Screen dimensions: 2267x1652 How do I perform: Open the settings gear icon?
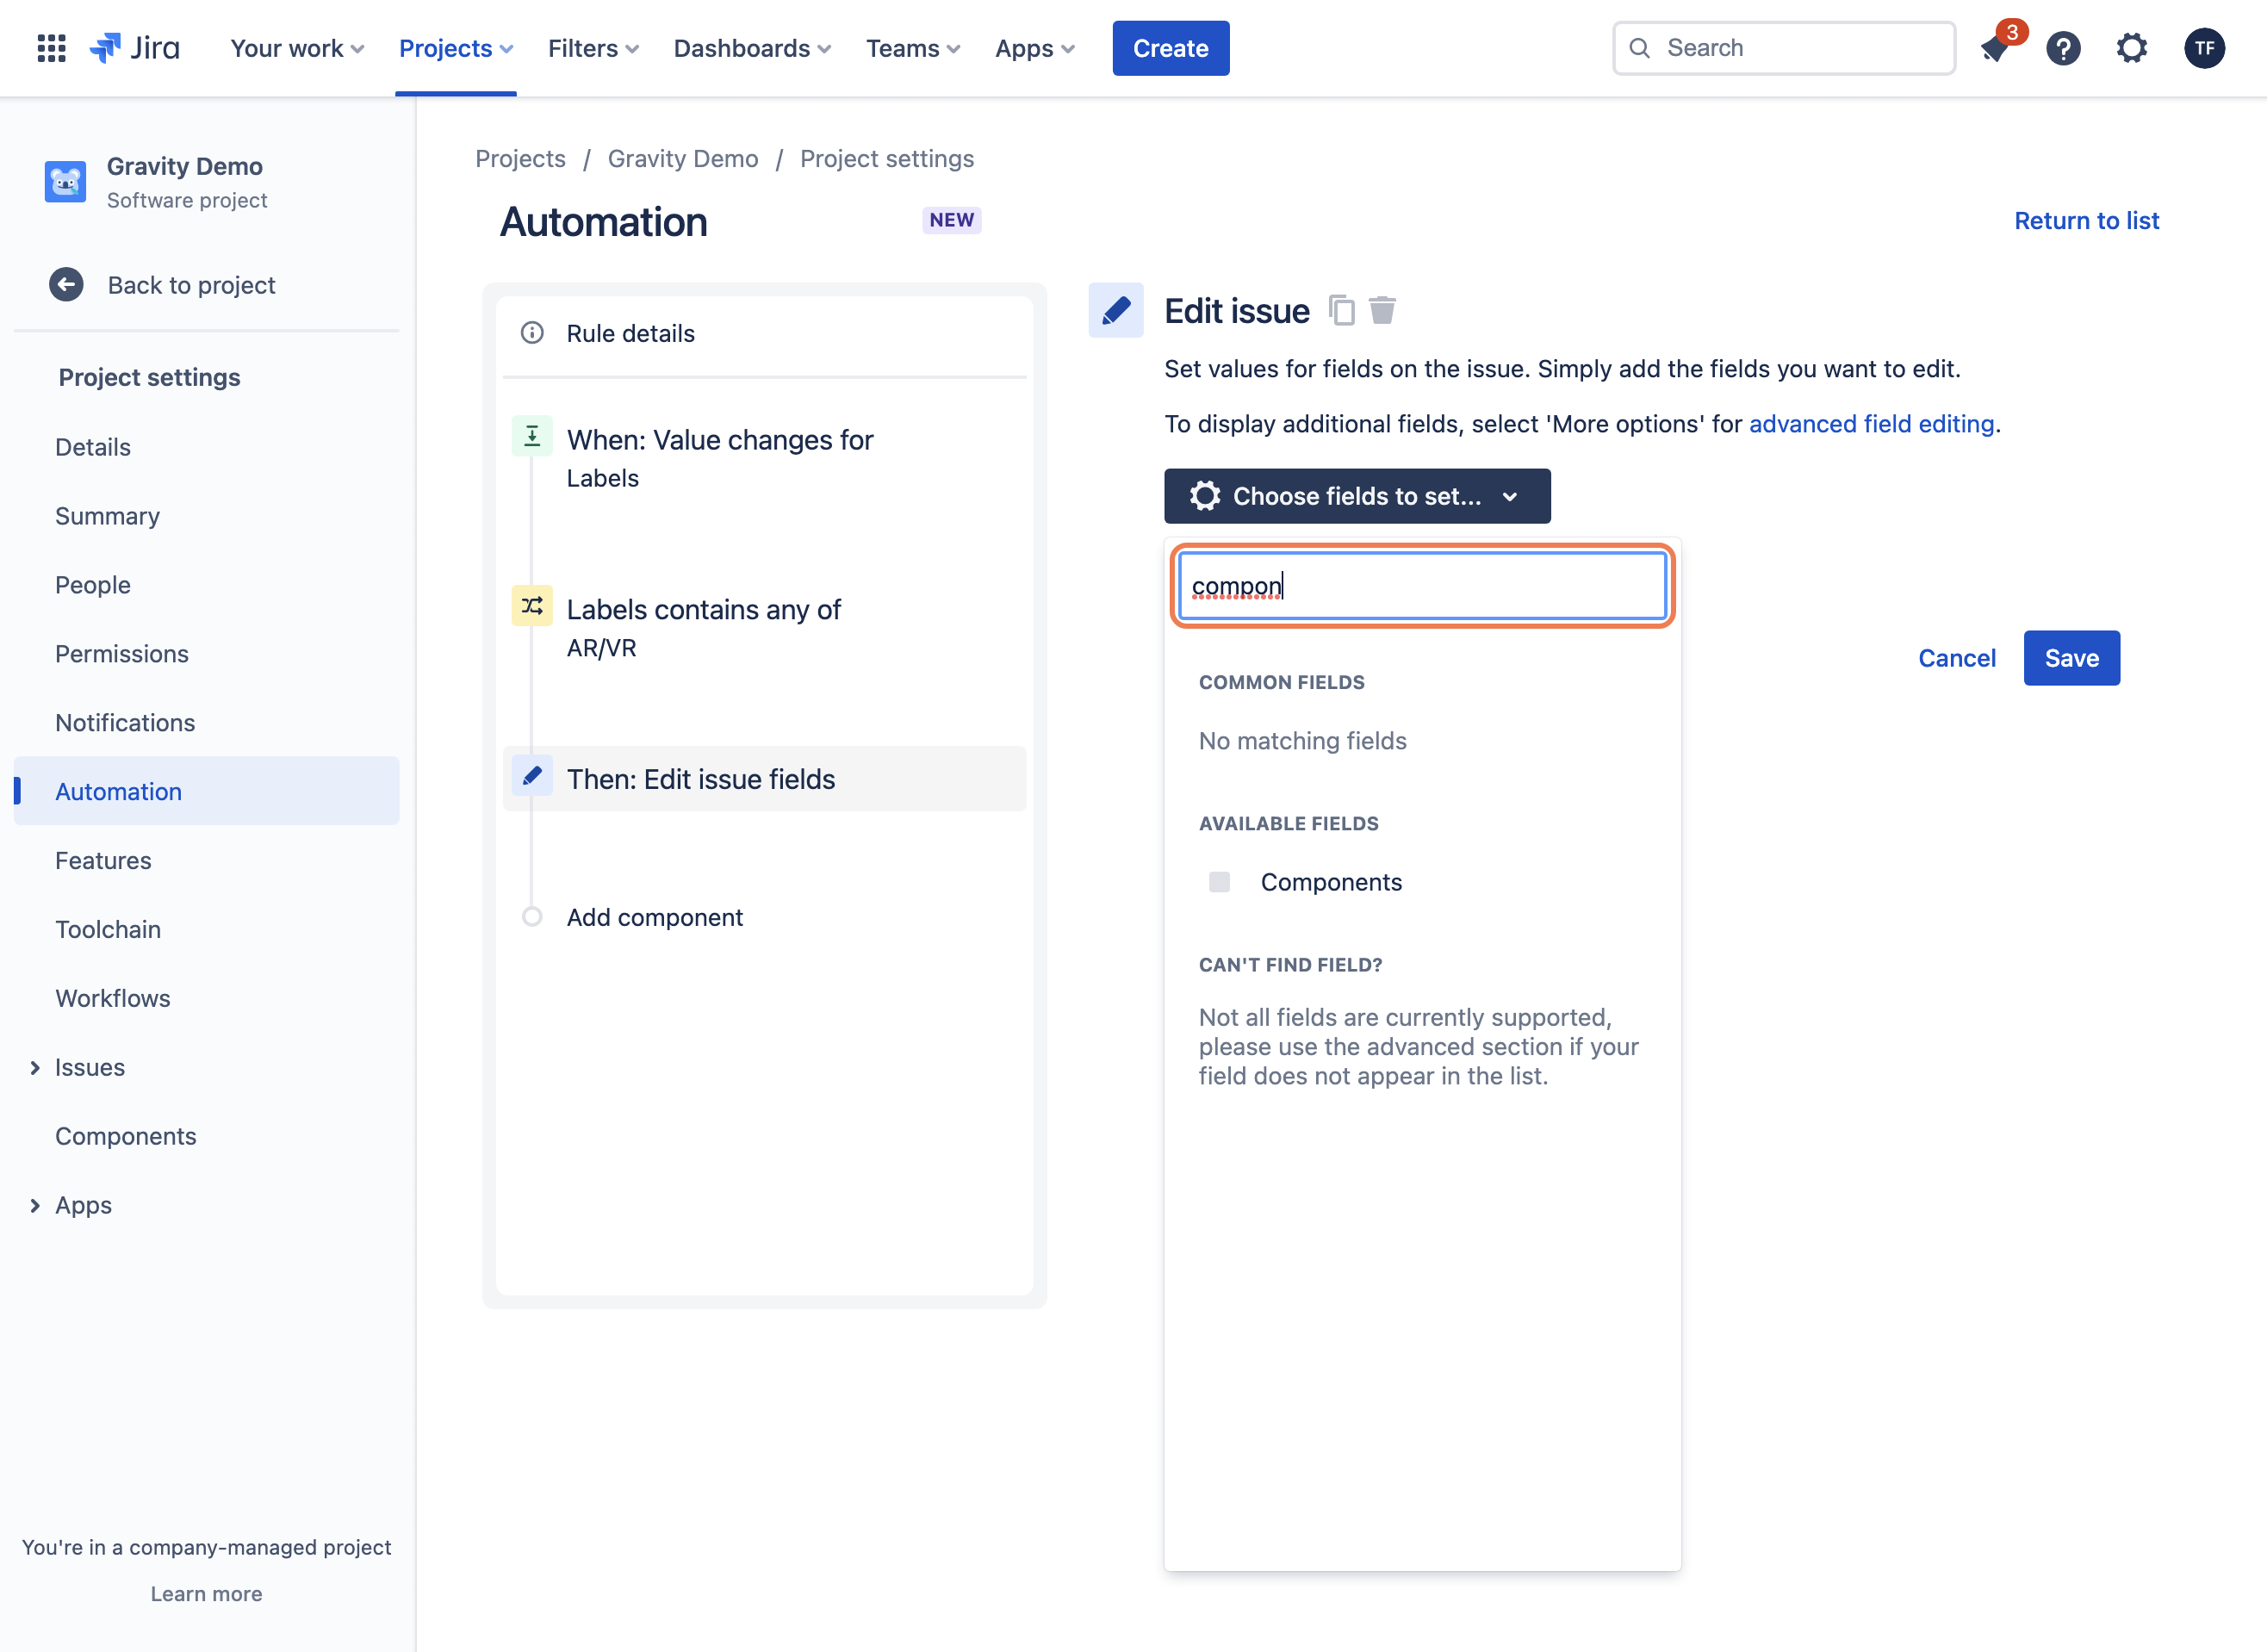click(2132, 48)
